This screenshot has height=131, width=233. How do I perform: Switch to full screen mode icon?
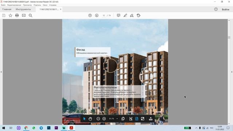(142, 119)
